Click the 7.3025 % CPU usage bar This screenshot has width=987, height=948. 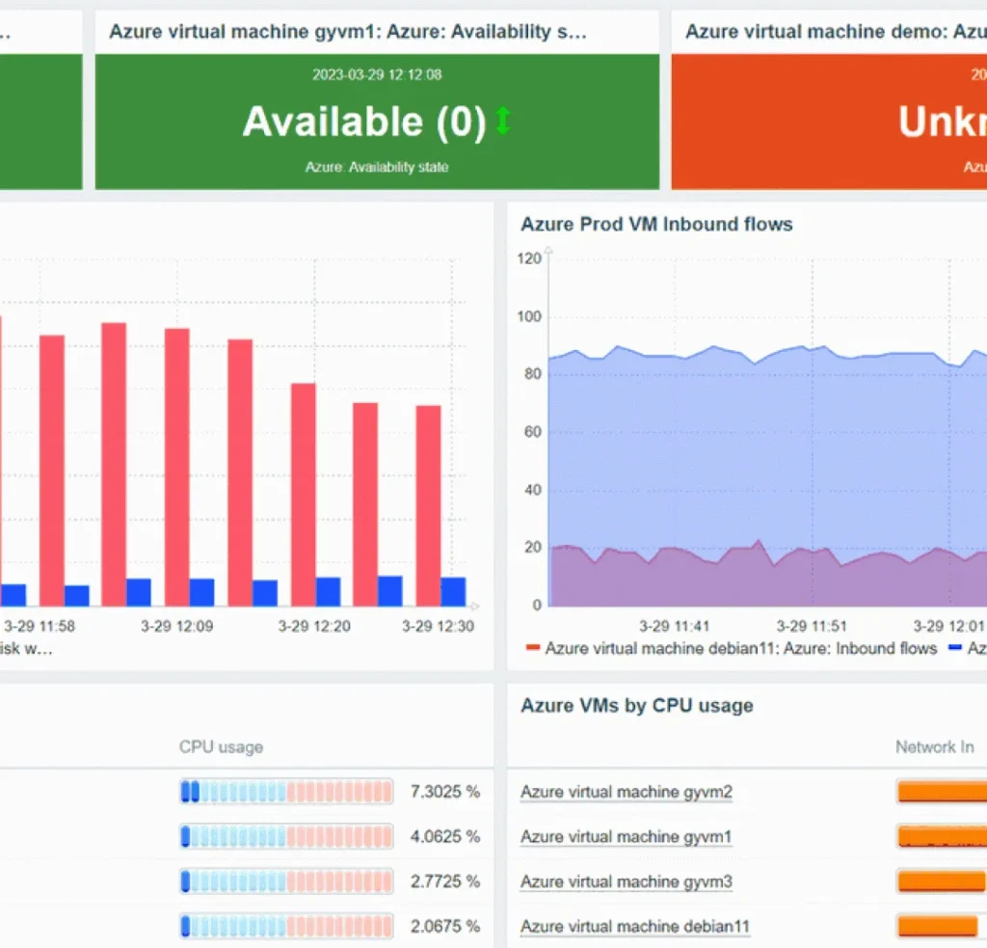286,792
